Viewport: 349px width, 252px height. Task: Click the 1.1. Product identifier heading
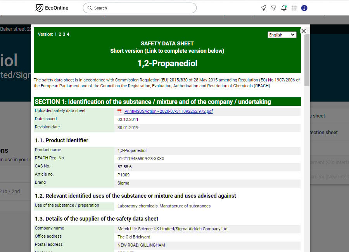(61, 140)
